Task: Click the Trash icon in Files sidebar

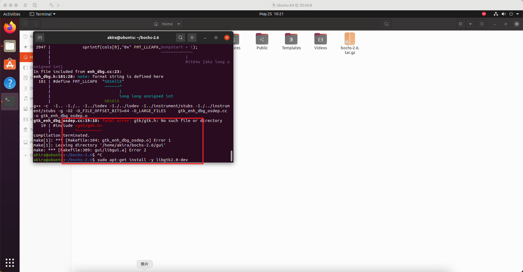Action: click(26, 130)
